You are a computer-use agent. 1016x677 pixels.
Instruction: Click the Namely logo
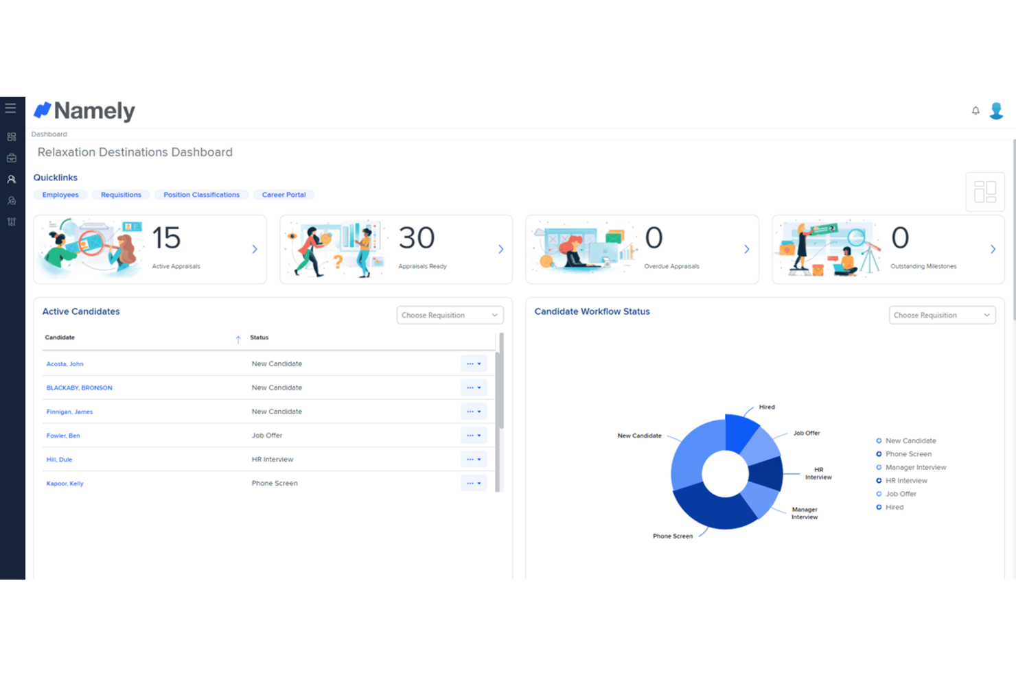84,110
